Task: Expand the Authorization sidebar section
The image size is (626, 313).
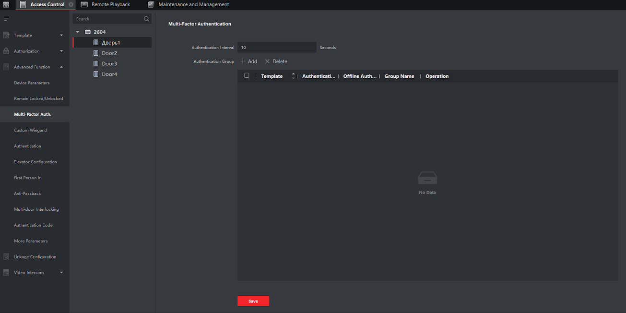Action: point(61,51)
